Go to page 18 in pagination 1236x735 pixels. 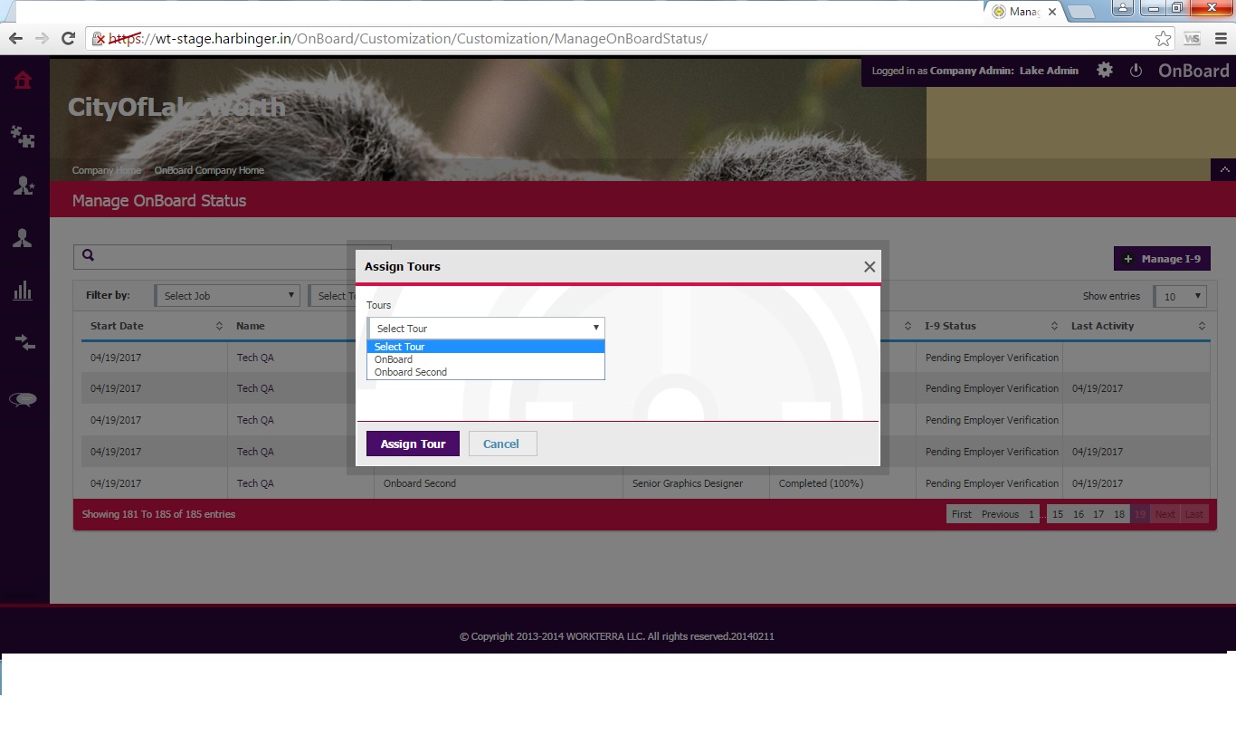[1119, 514]
